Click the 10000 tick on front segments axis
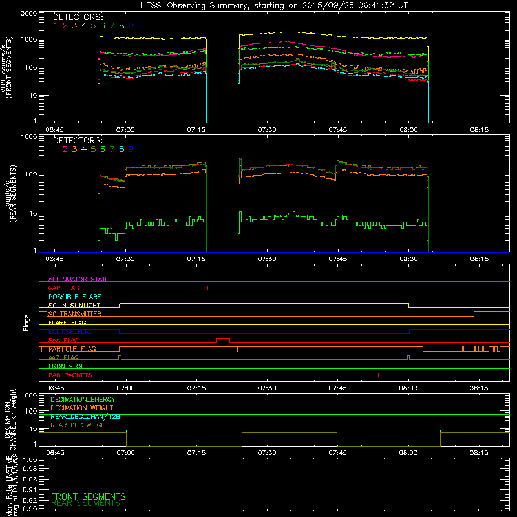This screenshot has width=517, height=517. 27,14
